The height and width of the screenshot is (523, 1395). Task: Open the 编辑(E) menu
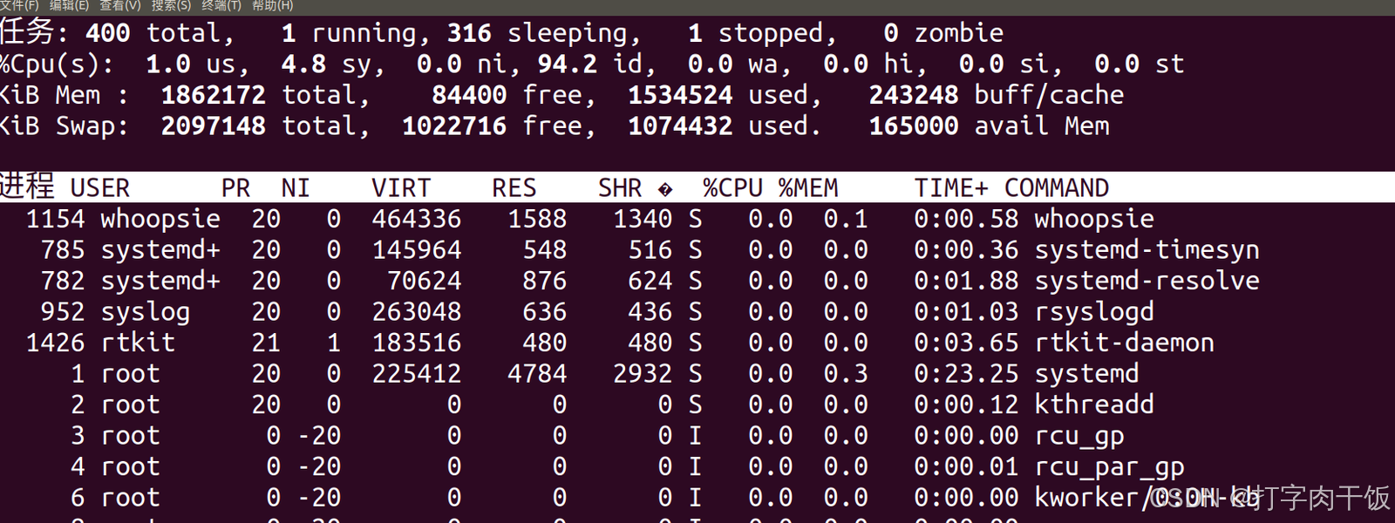point(69,5)
